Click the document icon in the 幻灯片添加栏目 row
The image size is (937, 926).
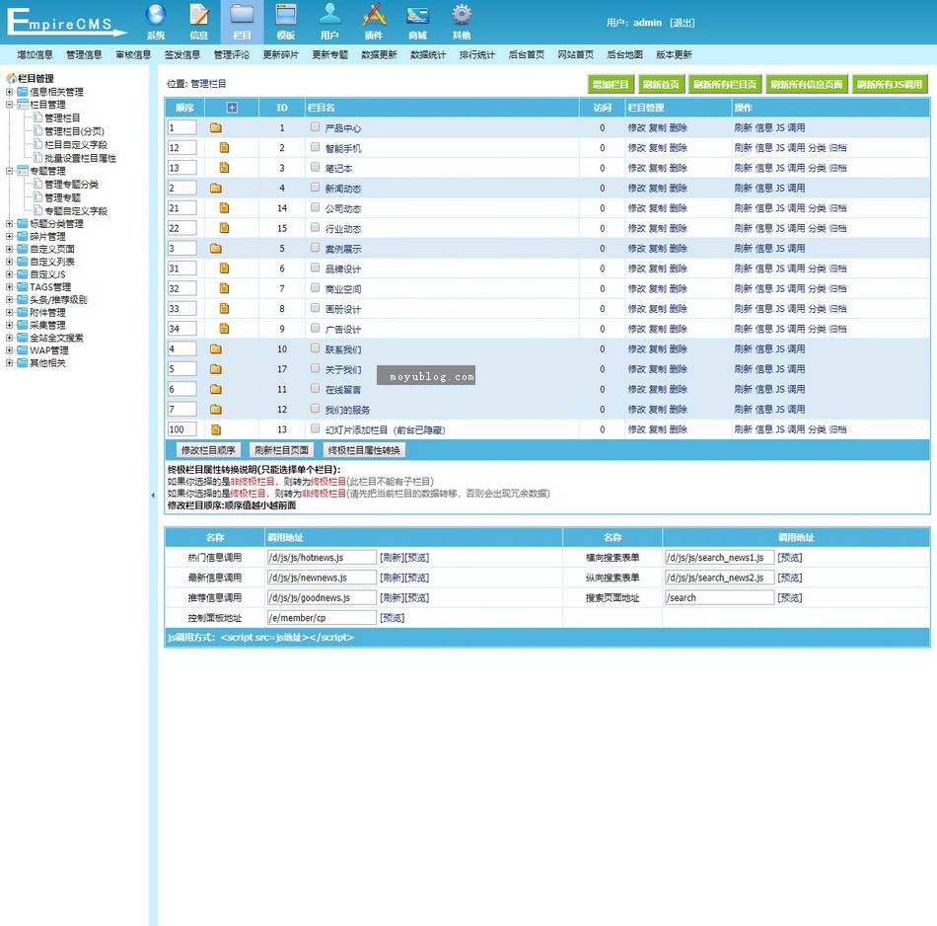[x=216, y=429]
